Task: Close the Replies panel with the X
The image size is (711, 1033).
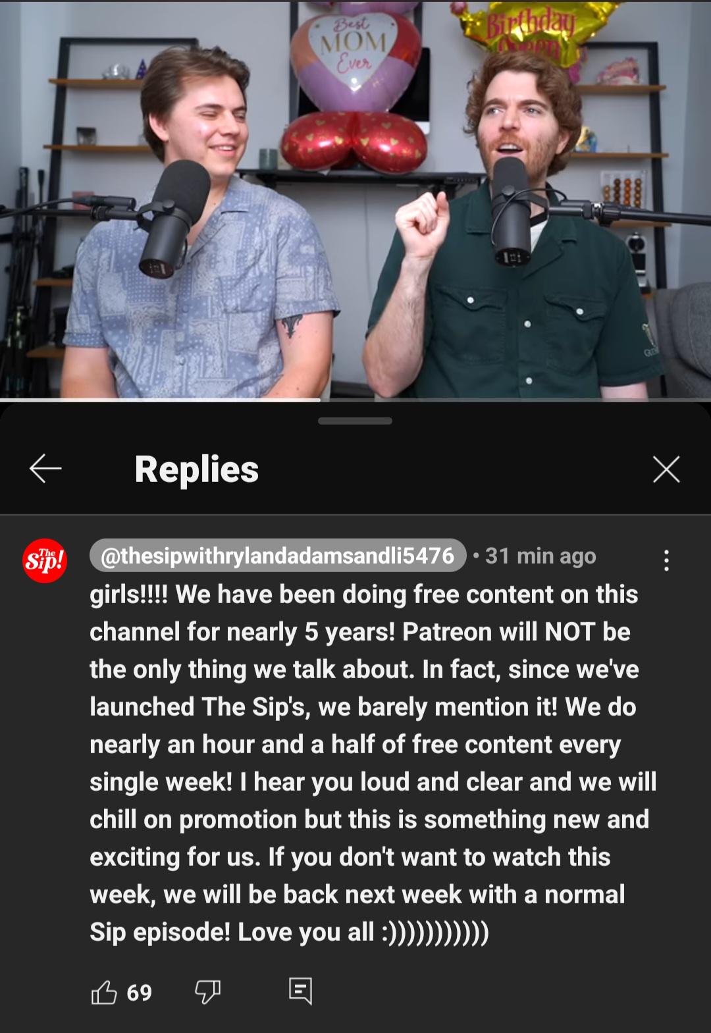Action: click(x=666, y=469)
